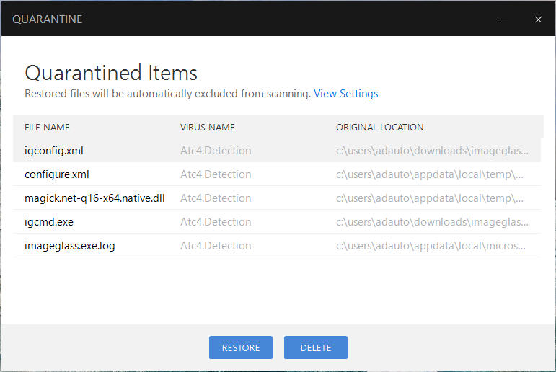This screenshot has height=372, width=556.
Task: Click the original location of configure.xml
Action: 430,174
